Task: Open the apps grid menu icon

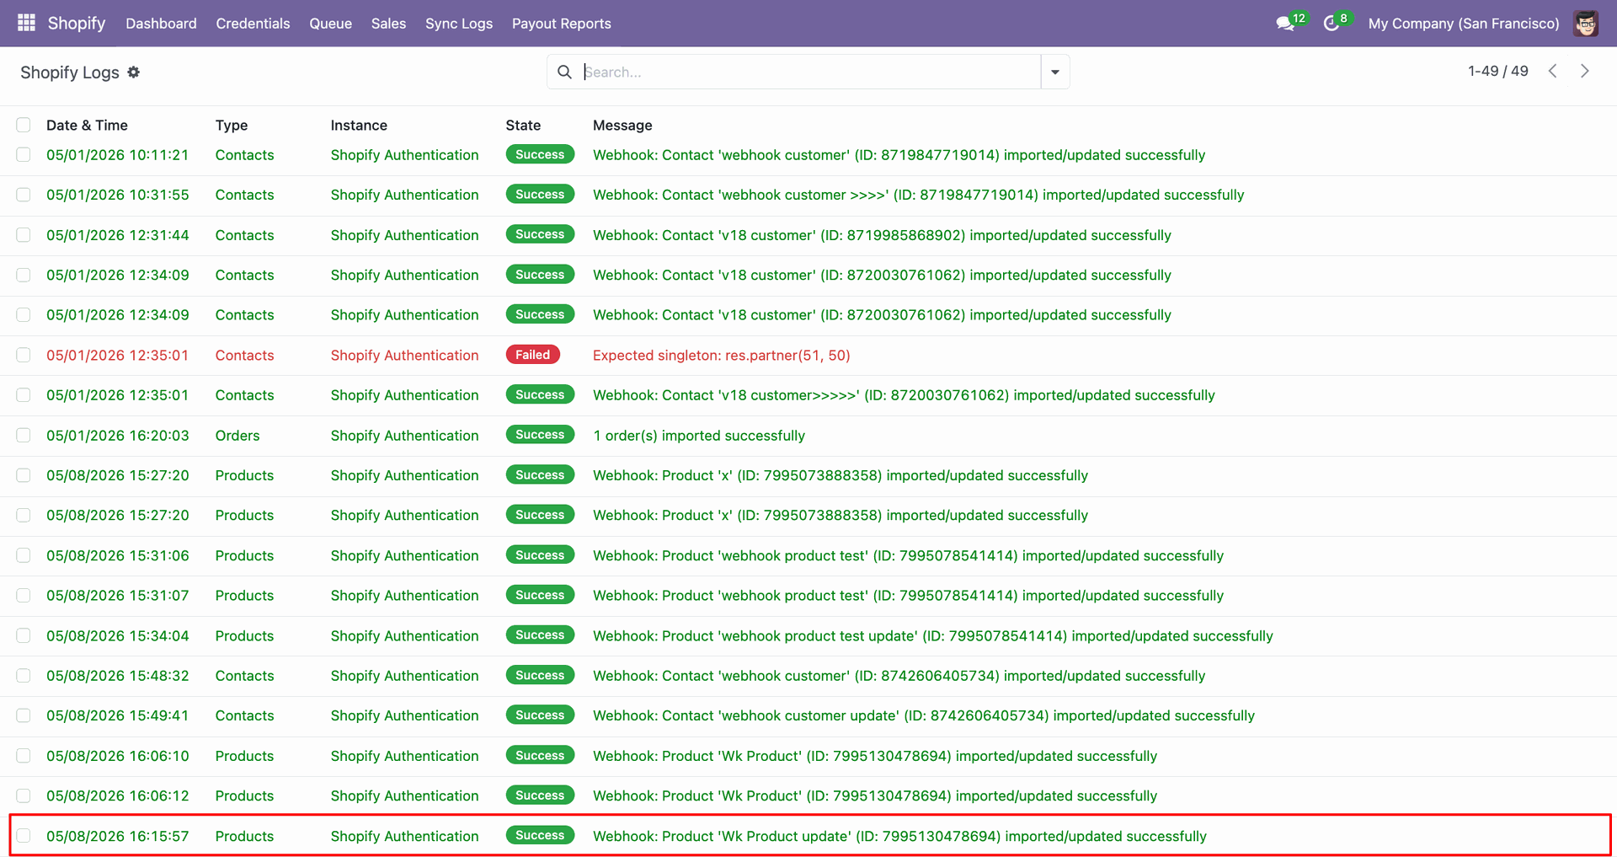Action: (26, 23)
